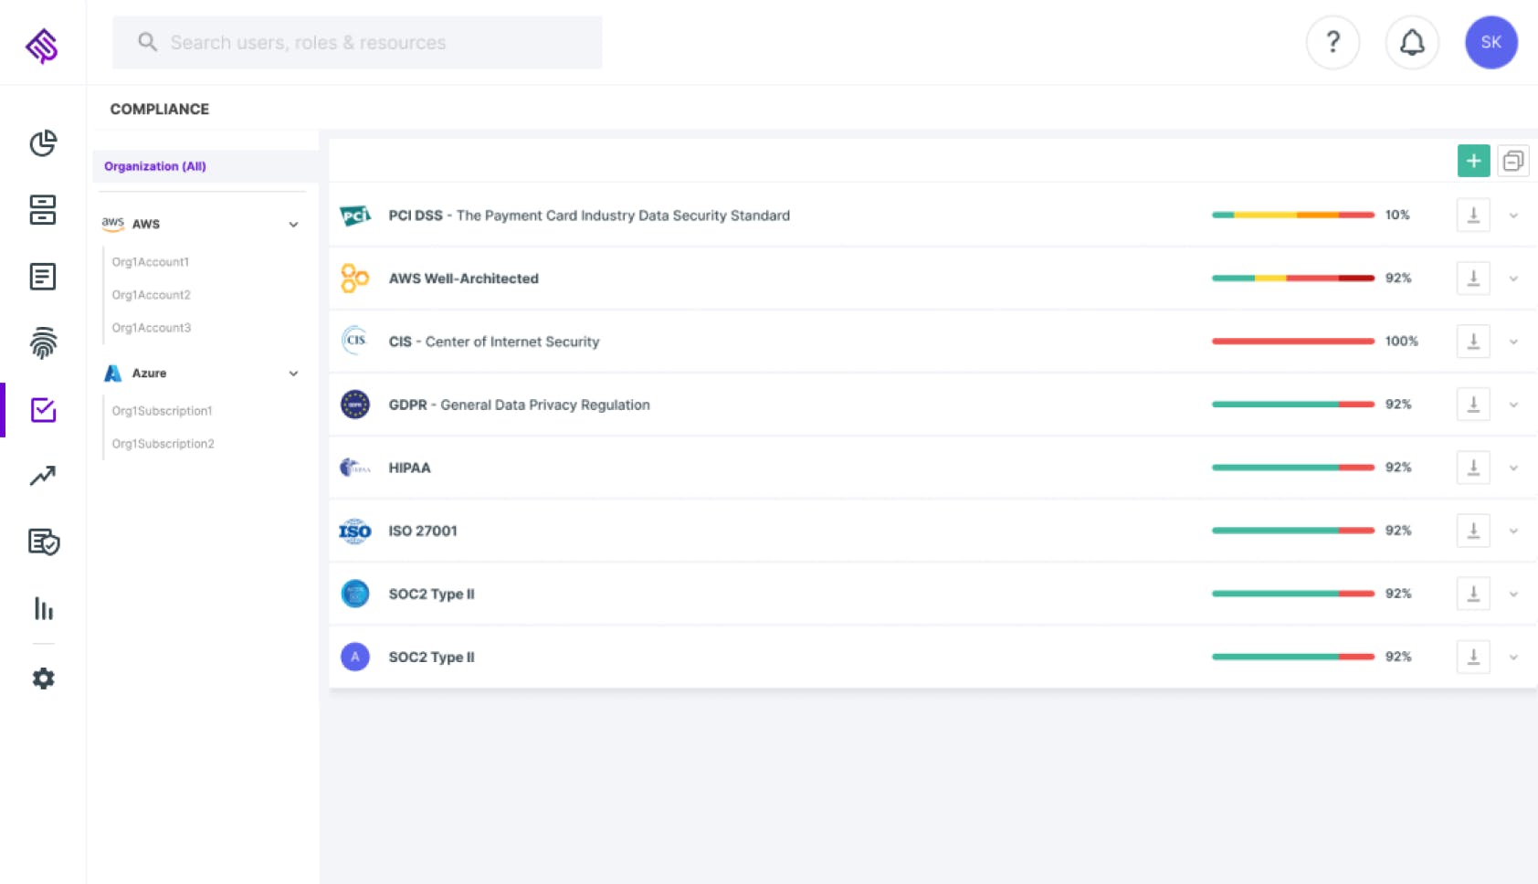
Task: Click the copy/duplicate icon beside the add button
Action: 1513,162
